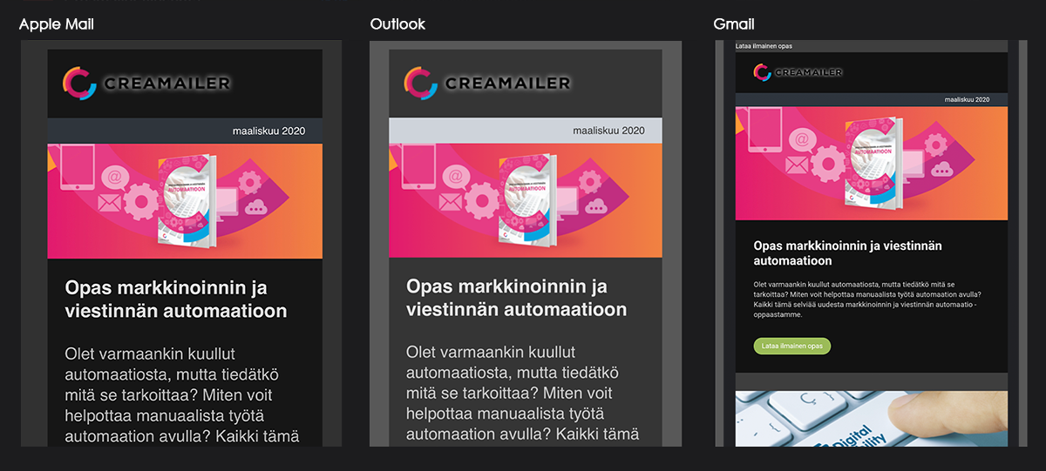The height and width of the screenshot is (471, 1046).
Task: Click the "Opas markkinoinnin ja viestinnän" heading in Outlook
Action: (x=517, y=299)
